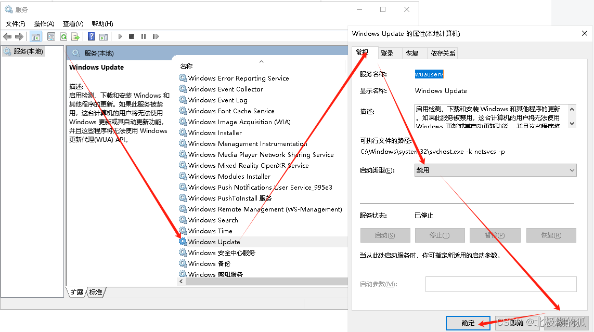The width and height of the screenshot is (594, 332).
Task: Open the 操作(A) menu
Action: [x=44, y=24]
